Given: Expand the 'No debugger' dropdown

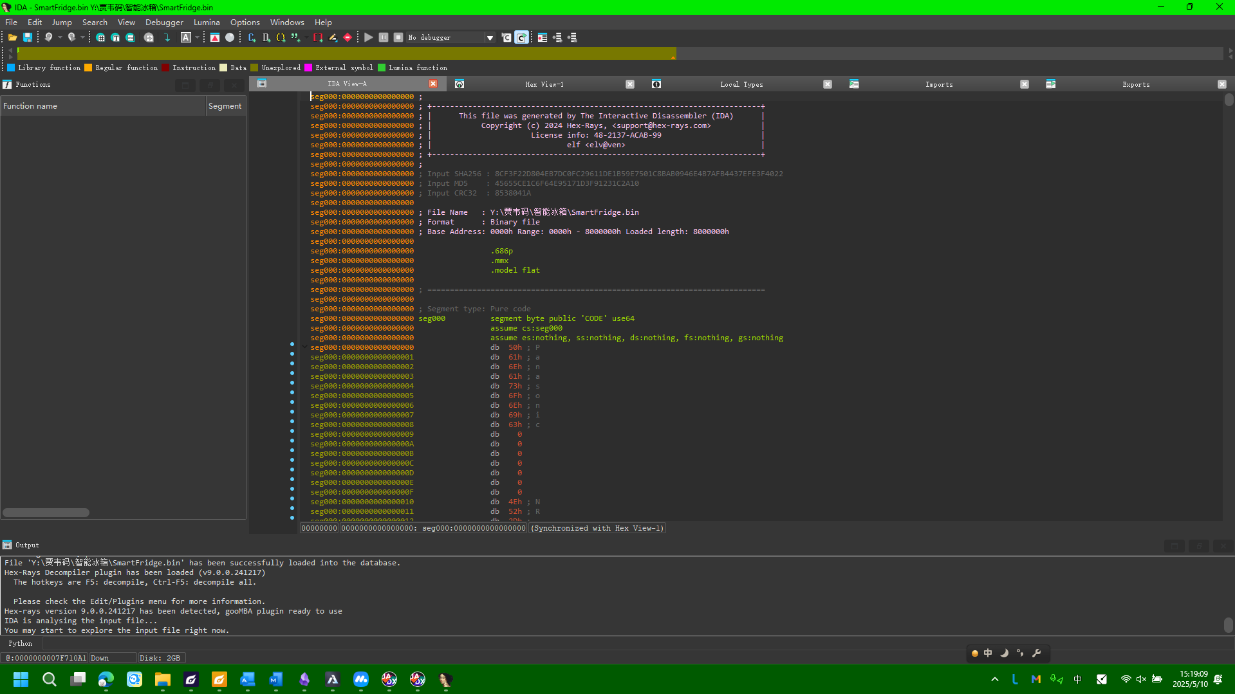Looking at the screenshot, I should [x=490, y=37].
